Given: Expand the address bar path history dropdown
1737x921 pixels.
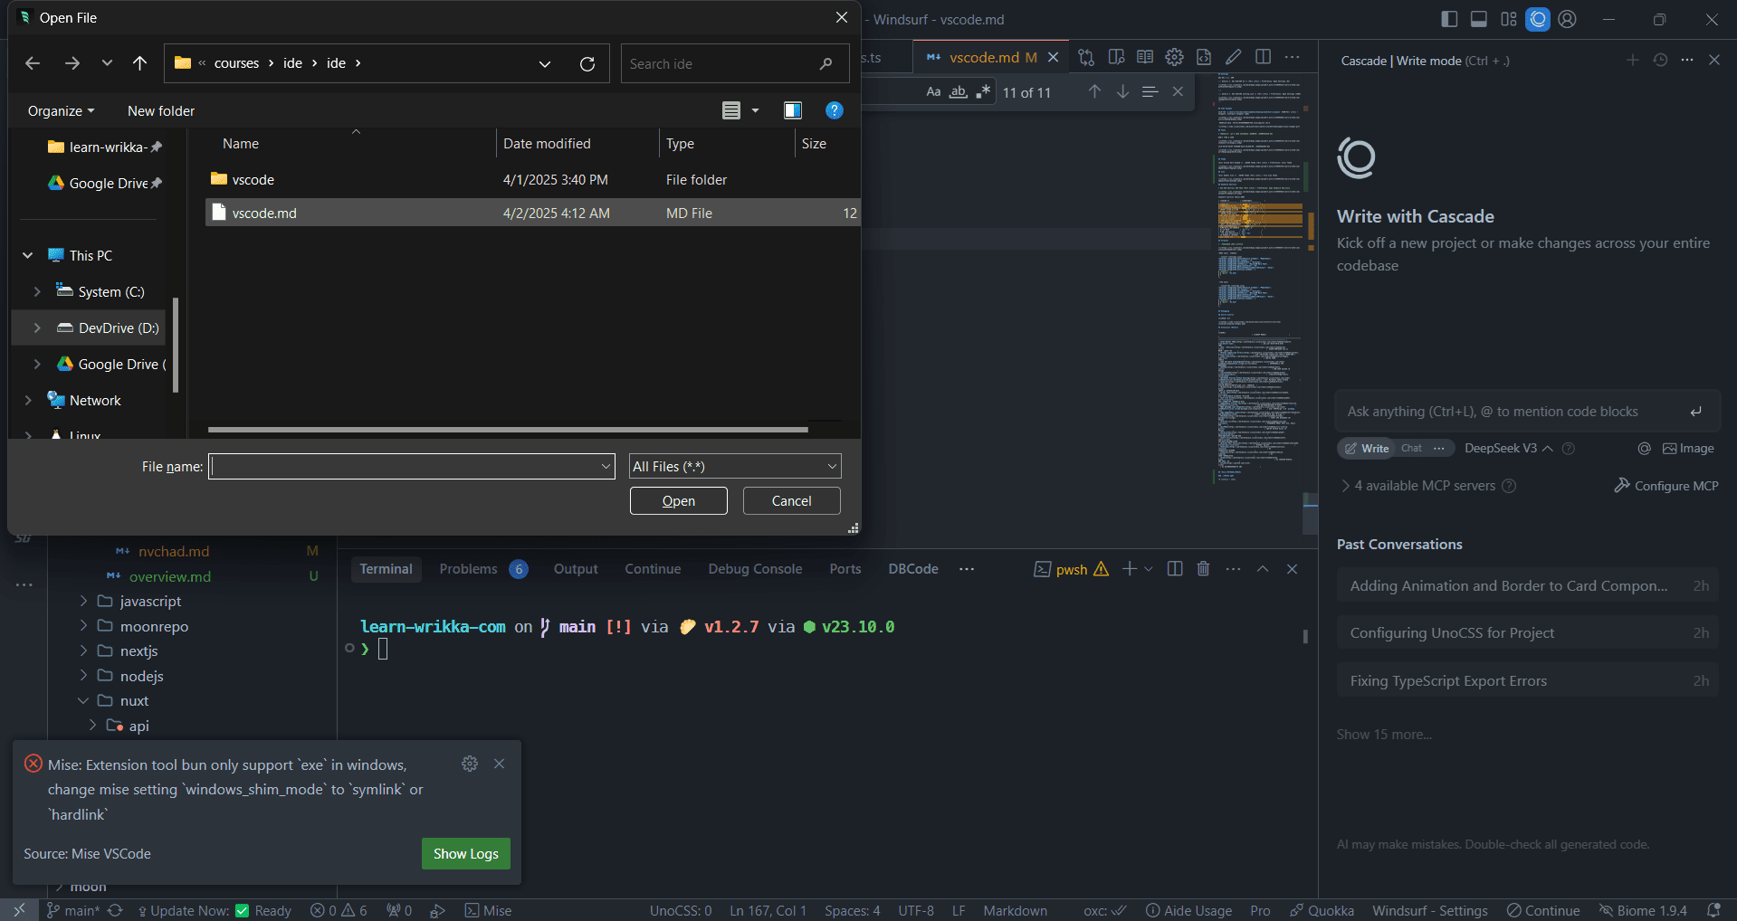Looking at the screenshot, I should (545, 63).
